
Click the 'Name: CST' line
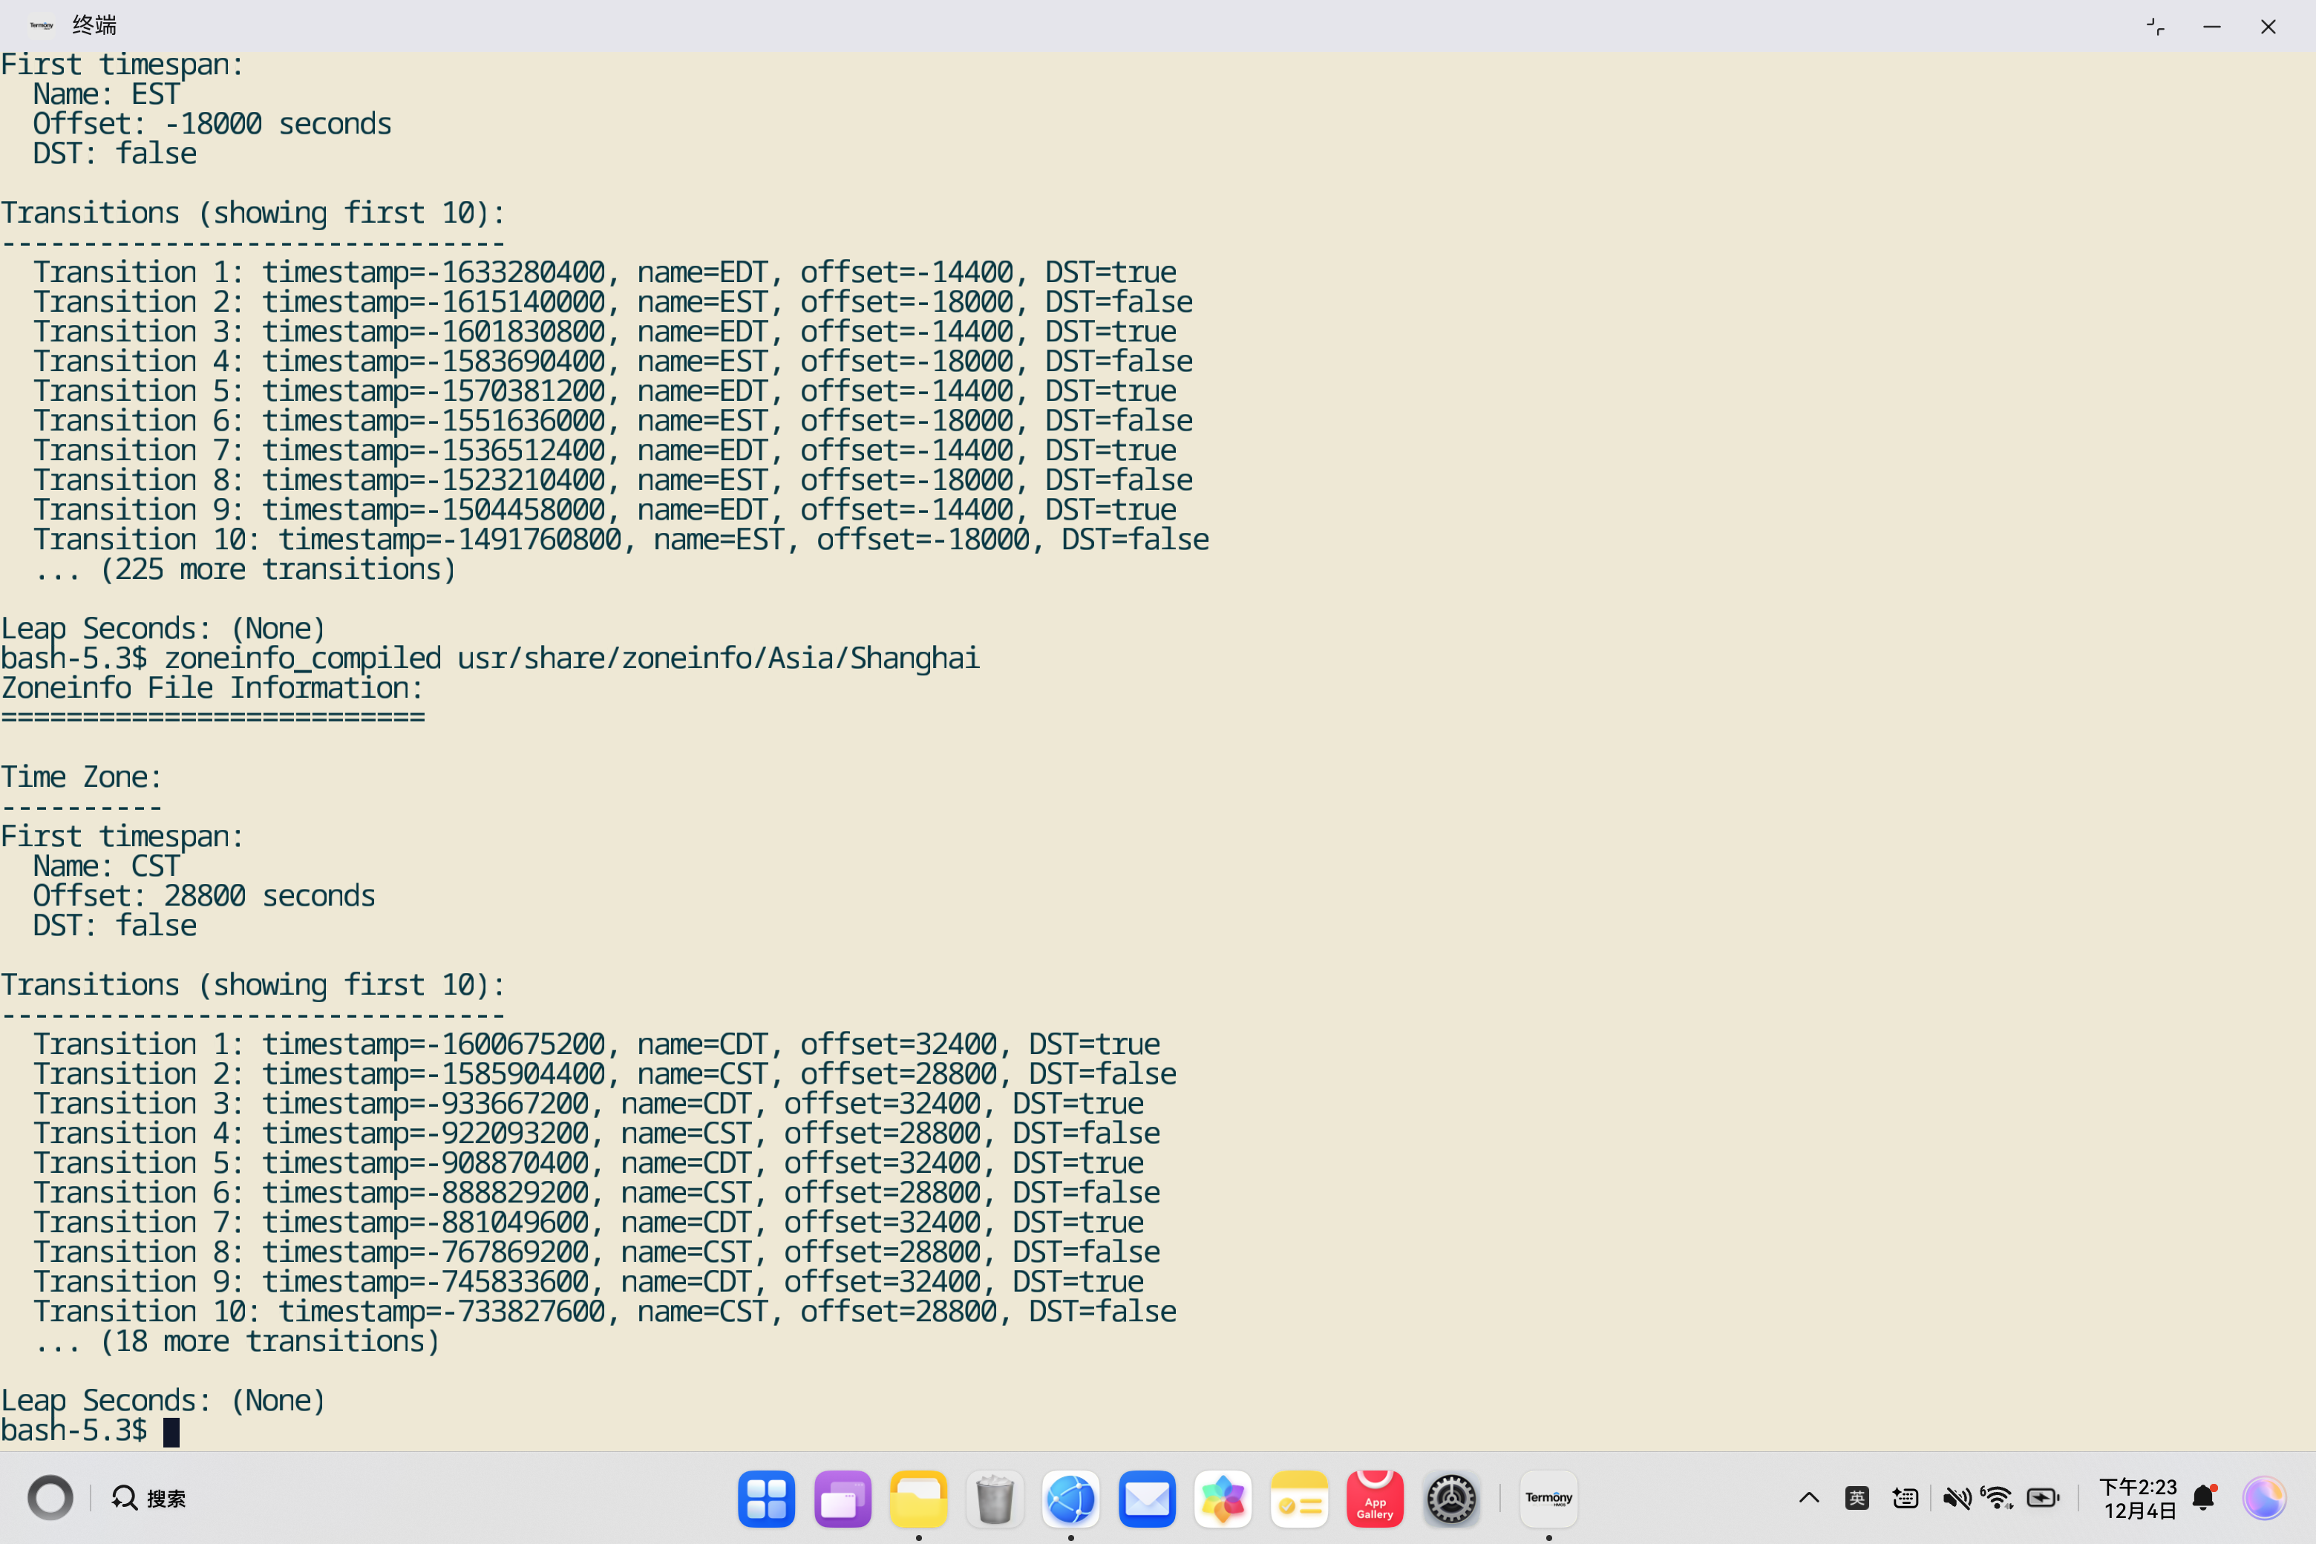[106, 866]
